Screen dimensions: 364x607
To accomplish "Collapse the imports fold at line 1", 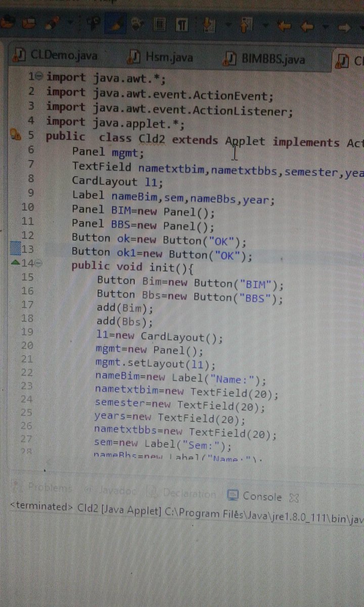I will click(x=40, y=76).
